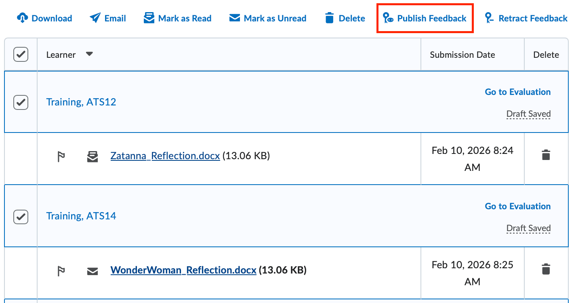
Task: Delete the Zatanna_Reflection.docx submission via its trash icon
Action: 546,155
